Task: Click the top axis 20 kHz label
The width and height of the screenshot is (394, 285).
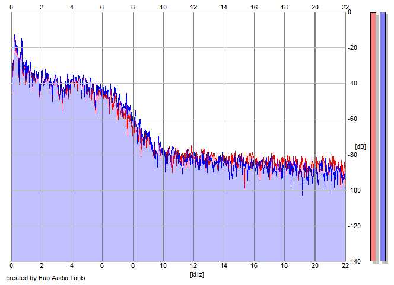Action: 315,7
